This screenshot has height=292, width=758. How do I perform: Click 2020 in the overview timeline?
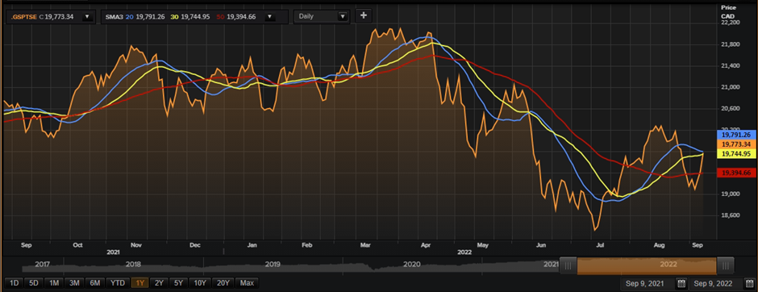(411, 265)
